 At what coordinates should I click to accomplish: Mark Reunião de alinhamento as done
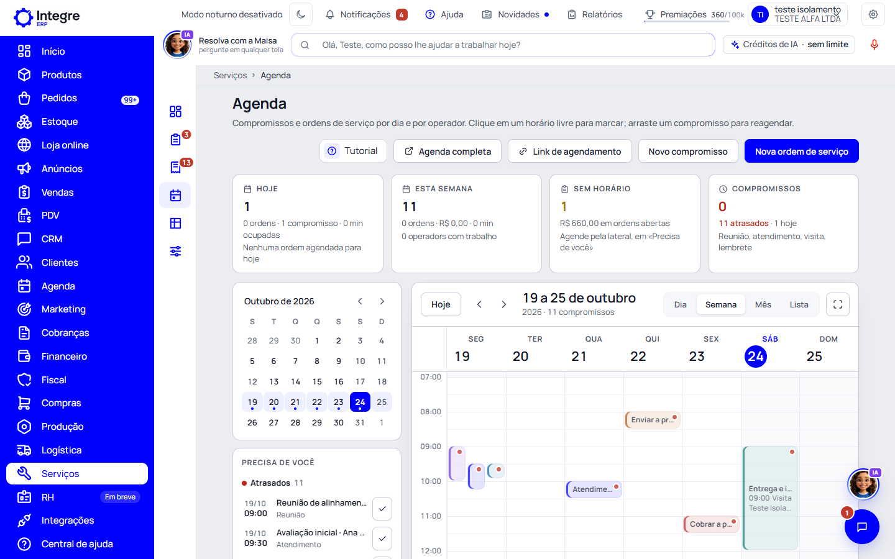pyautogui.click(x=382, y=509)
